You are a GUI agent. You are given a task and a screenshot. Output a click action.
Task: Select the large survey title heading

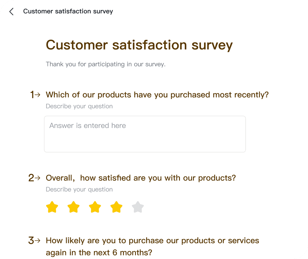(139, 45)
